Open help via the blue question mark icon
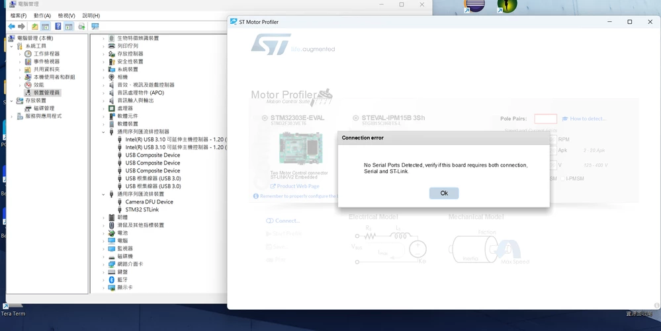Image resolution: width=661 pixels, height=331 pixels. click(x=58, y=26)
